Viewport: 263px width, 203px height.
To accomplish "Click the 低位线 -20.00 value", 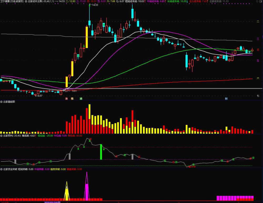I will (45, 136).
